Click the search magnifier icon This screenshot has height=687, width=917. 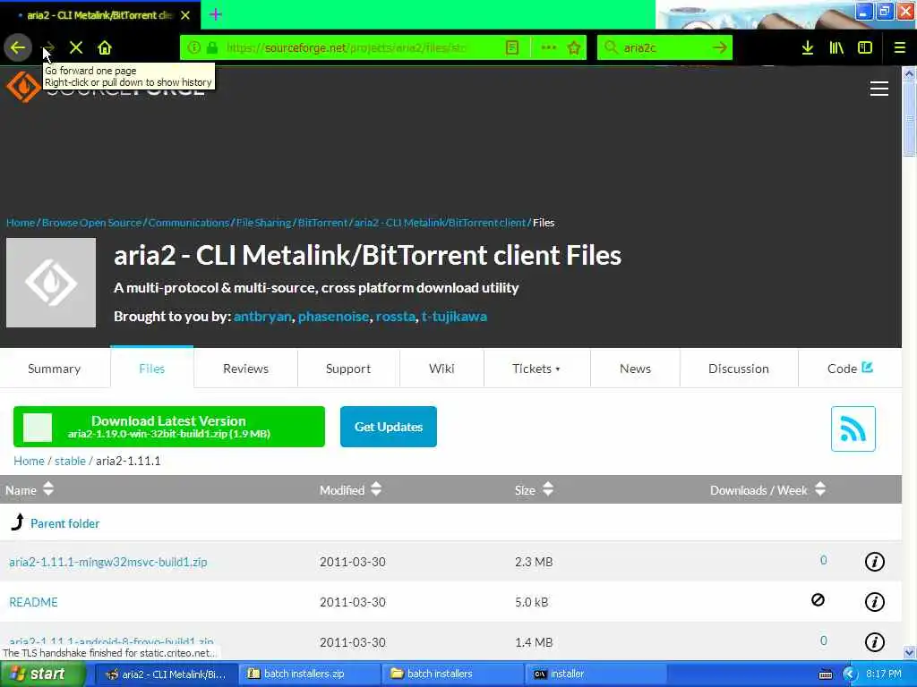point(611,47)
